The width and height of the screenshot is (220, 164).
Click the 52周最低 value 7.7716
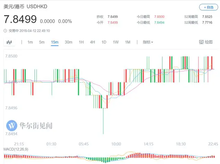(x=207, y=22)
